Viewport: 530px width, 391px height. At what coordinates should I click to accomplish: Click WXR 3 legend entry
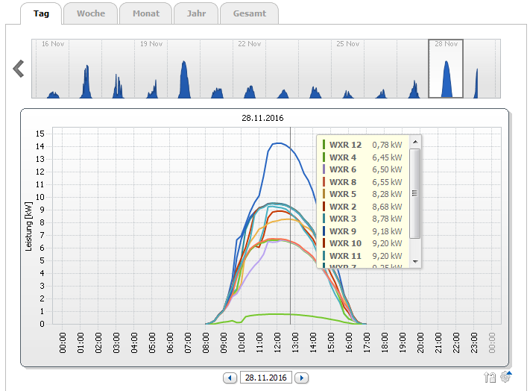click(x=363, y=219)
